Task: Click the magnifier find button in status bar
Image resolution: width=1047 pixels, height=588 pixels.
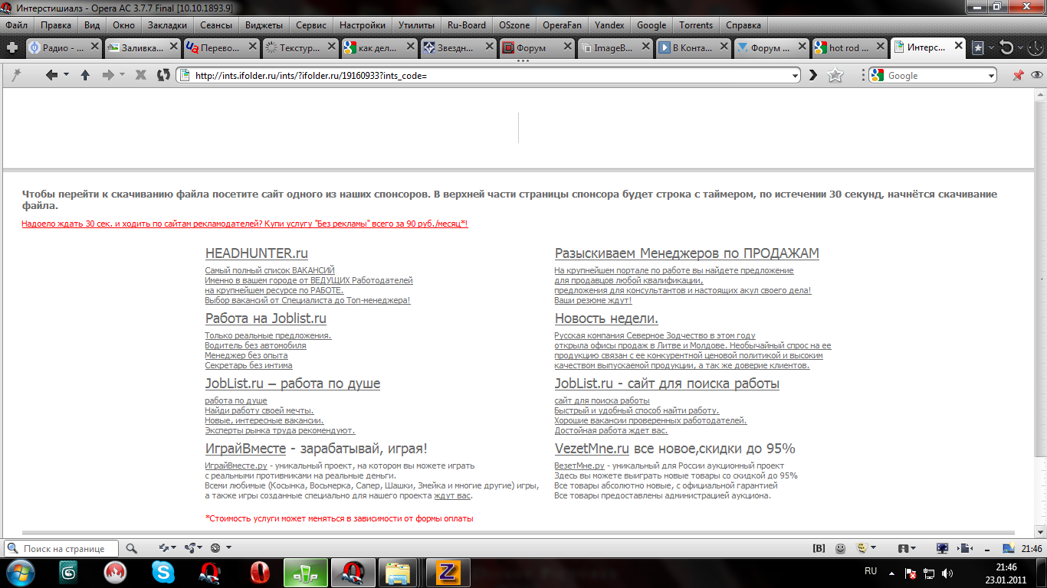Action: point(131,548)
